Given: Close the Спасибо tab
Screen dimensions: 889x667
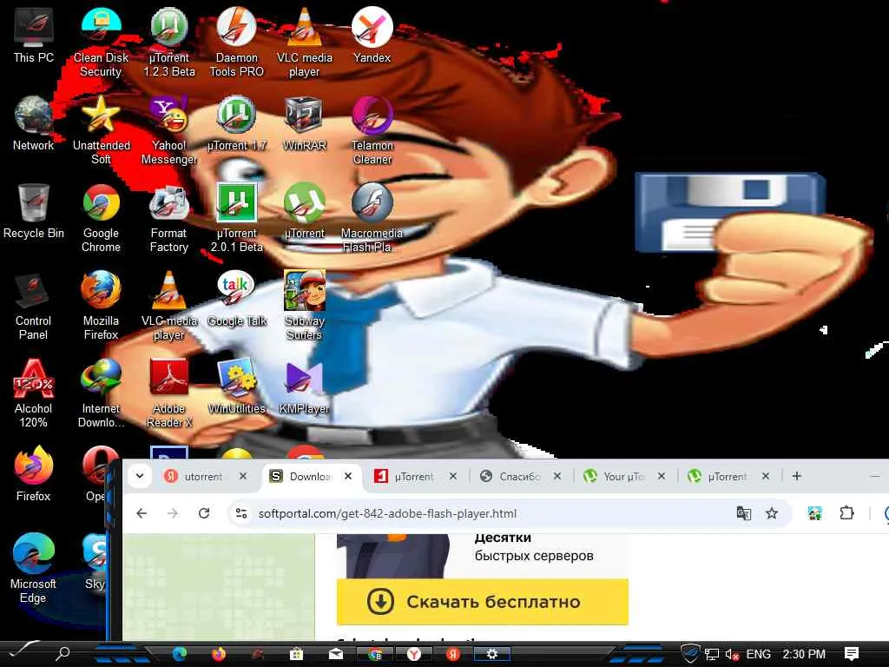Looking at the screenshot, I should pos(557,477).
